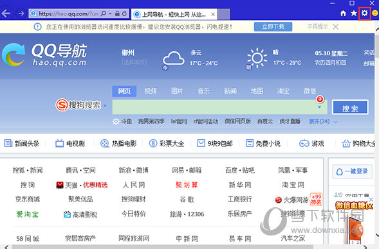The height and width of the screenshot is (249, 379).
Task: Click the 免费小说 book icon
Action: 250,143
